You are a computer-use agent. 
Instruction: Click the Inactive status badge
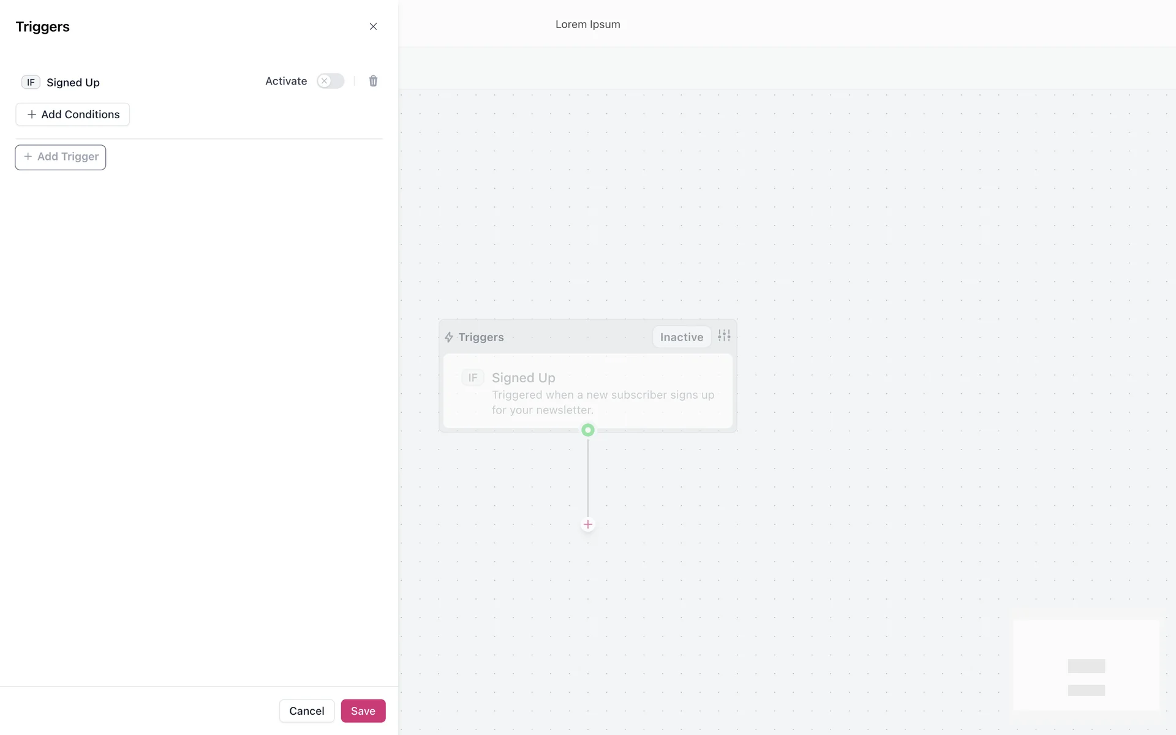click(681, 337)
